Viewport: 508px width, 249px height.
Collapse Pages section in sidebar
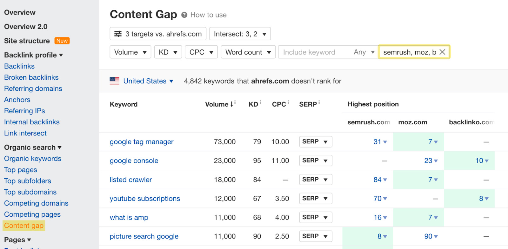(x=17, y=240)
